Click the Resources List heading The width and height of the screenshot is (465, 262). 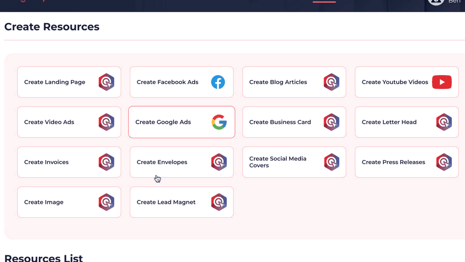click(x=44, y=258)
